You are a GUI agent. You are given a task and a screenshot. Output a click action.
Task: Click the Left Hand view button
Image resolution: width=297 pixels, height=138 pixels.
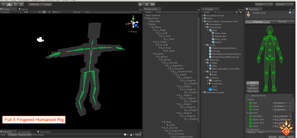(x=253, y=89)
